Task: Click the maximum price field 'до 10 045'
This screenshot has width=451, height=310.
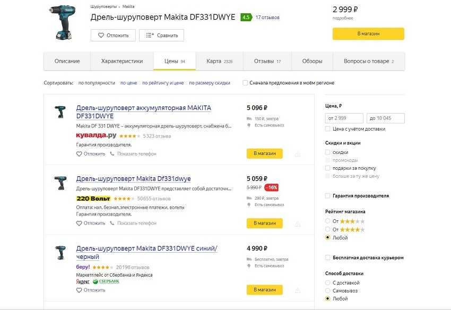Action: tap(385, 118)
